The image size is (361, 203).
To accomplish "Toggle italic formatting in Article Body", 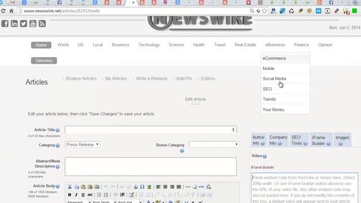I will click(76, 195).
